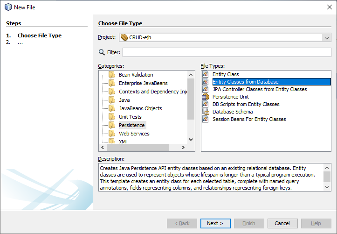Click the Unit Tests folder icon
337x234 pixels.
[x=112, y=117]
